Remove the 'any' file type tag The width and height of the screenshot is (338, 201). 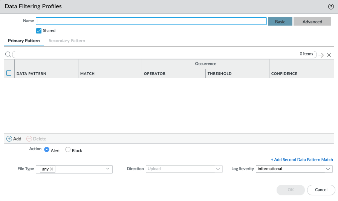(x=52, y=169)
